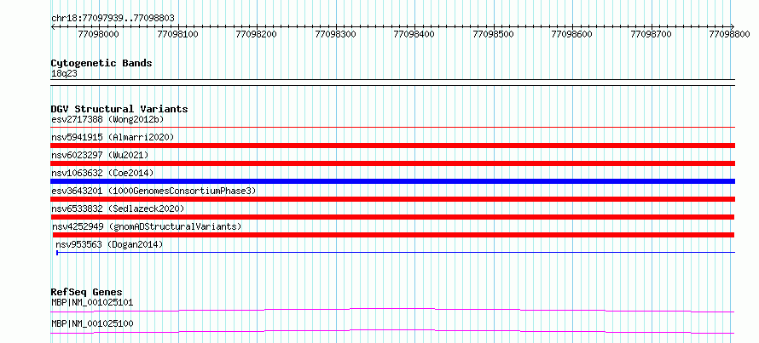The image size is (759, 343).
Task: Open the MBP|NM_001025100 gene label
Action: (x=92, y=323)
